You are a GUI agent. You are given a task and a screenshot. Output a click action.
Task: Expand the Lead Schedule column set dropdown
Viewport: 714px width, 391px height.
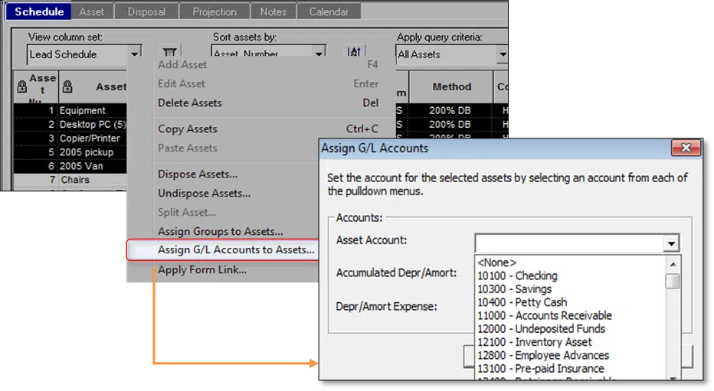134,54
